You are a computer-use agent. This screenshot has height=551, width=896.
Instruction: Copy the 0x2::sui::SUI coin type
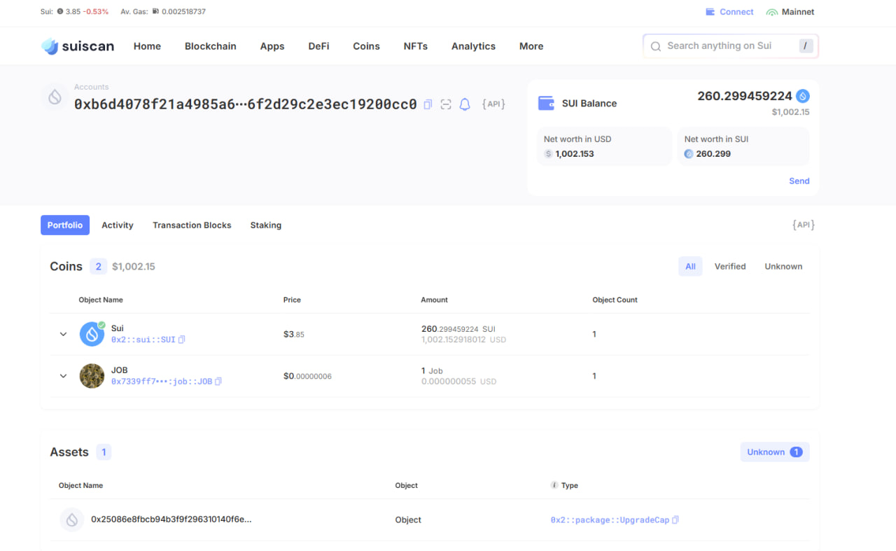[182, 340]
